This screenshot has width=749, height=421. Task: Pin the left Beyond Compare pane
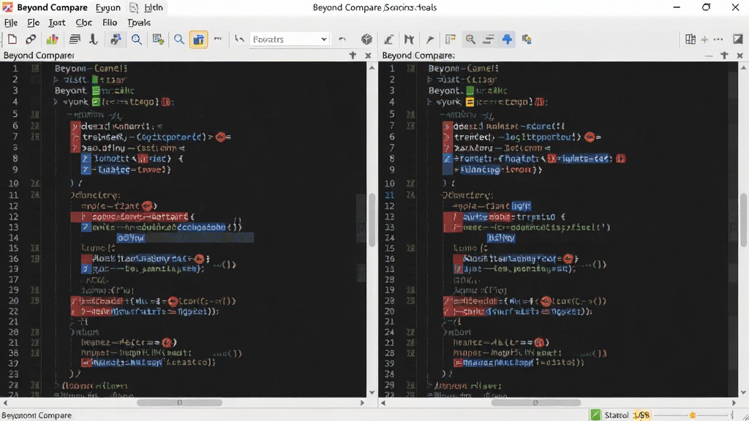(x=353, y=56)
